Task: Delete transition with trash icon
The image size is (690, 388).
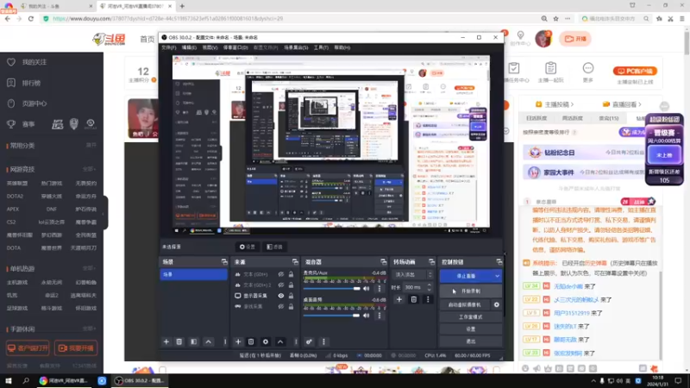Action: click(414, 299)
